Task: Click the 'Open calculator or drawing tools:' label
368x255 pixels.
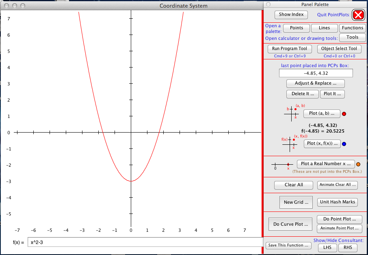Action: pos(301,38)
